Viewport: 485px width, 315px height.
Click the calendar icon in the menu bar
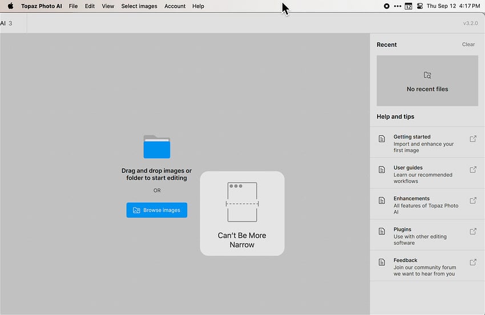(x=409, y=6)
